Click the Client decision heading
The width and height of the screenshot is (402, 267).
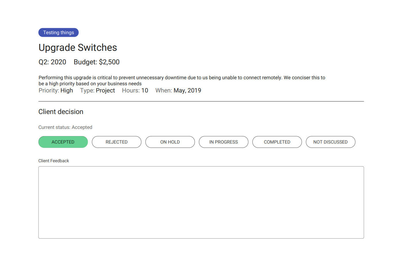61,112
